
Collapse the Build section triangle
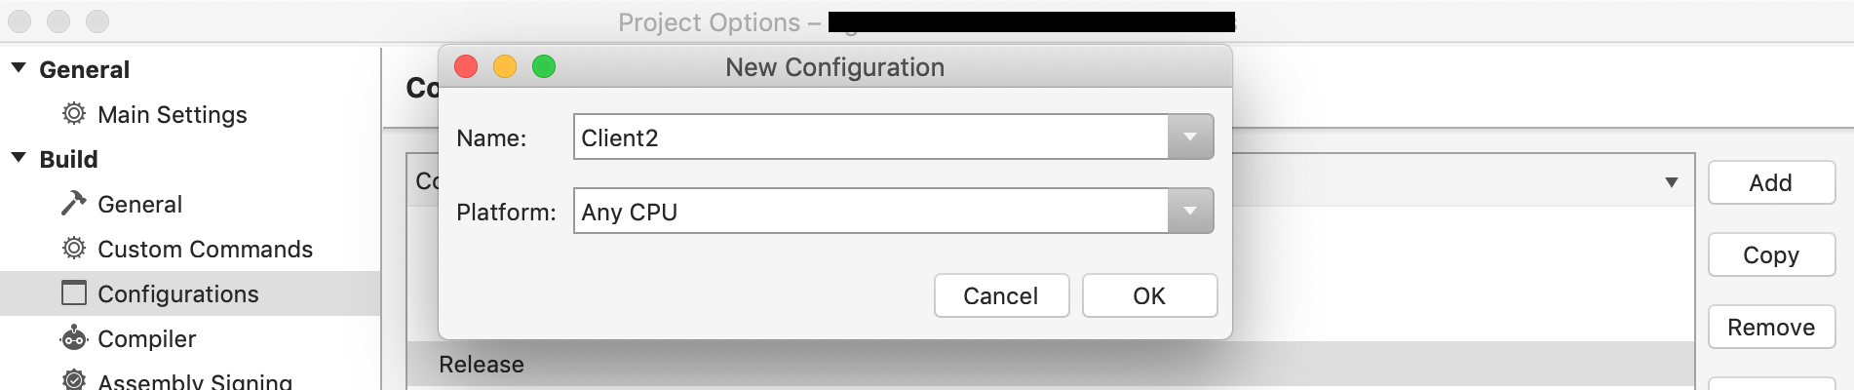19,158
